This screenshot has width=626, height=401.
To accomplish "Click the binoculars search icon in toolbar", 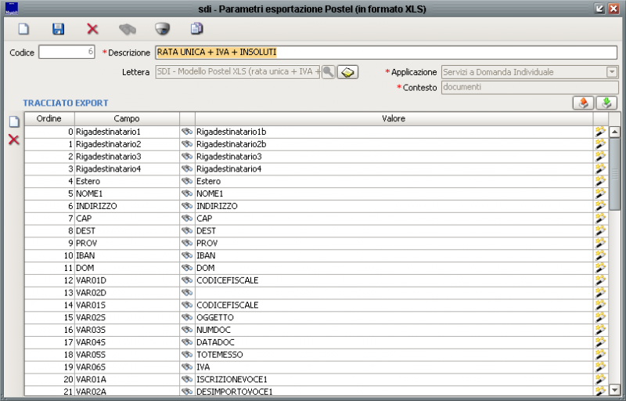I will click(127, 29).
